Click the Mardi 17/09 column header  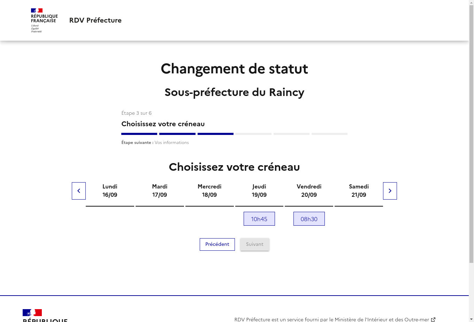tap(160, 191)
